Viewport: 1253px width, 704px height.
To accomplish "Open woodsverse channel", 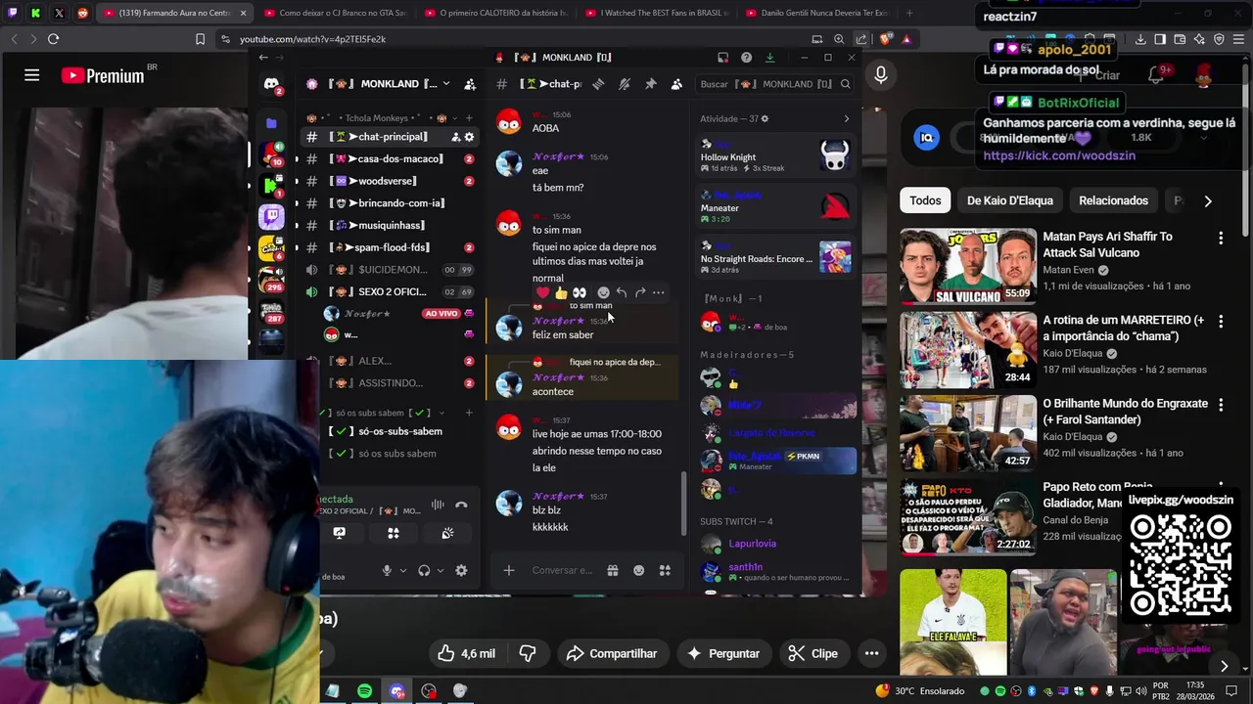I will (x=390, y=181).
